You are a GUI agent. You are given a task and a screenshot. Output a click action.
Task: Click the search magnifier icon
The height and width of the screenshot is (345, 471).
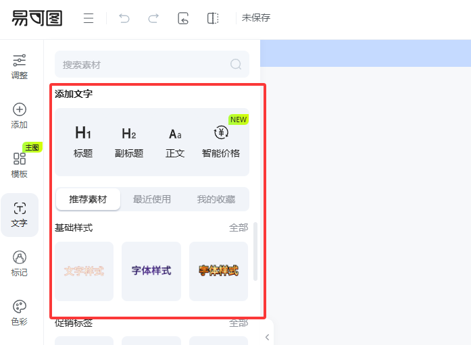236,65
